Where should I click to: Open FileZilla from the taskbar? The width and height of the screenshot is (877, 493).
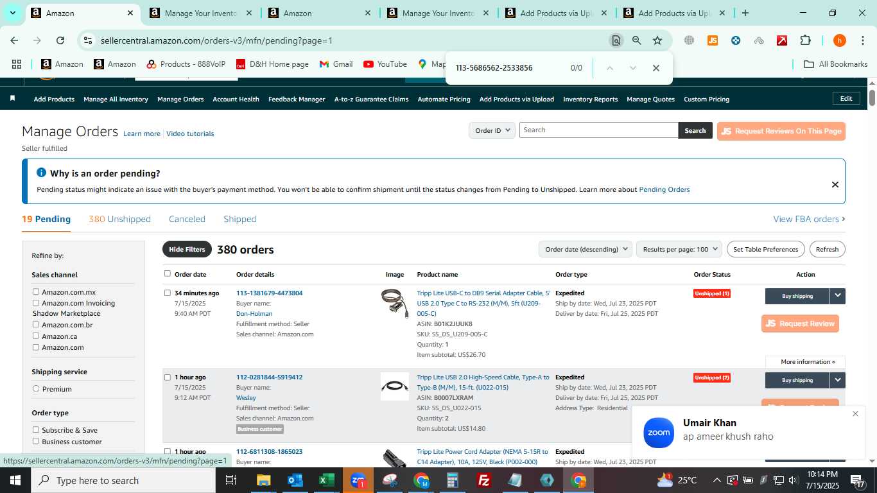(484, 480)
